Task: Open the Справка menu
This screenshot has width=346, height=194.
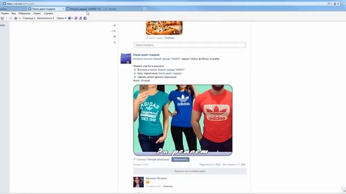Action: point(48,13)
